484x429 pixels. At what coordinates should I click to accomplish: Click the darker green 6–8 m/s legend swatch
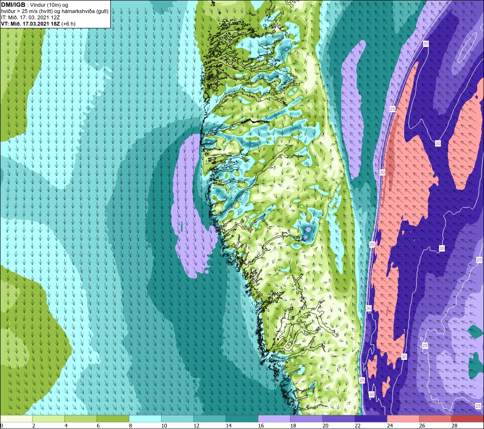(113, 419)
